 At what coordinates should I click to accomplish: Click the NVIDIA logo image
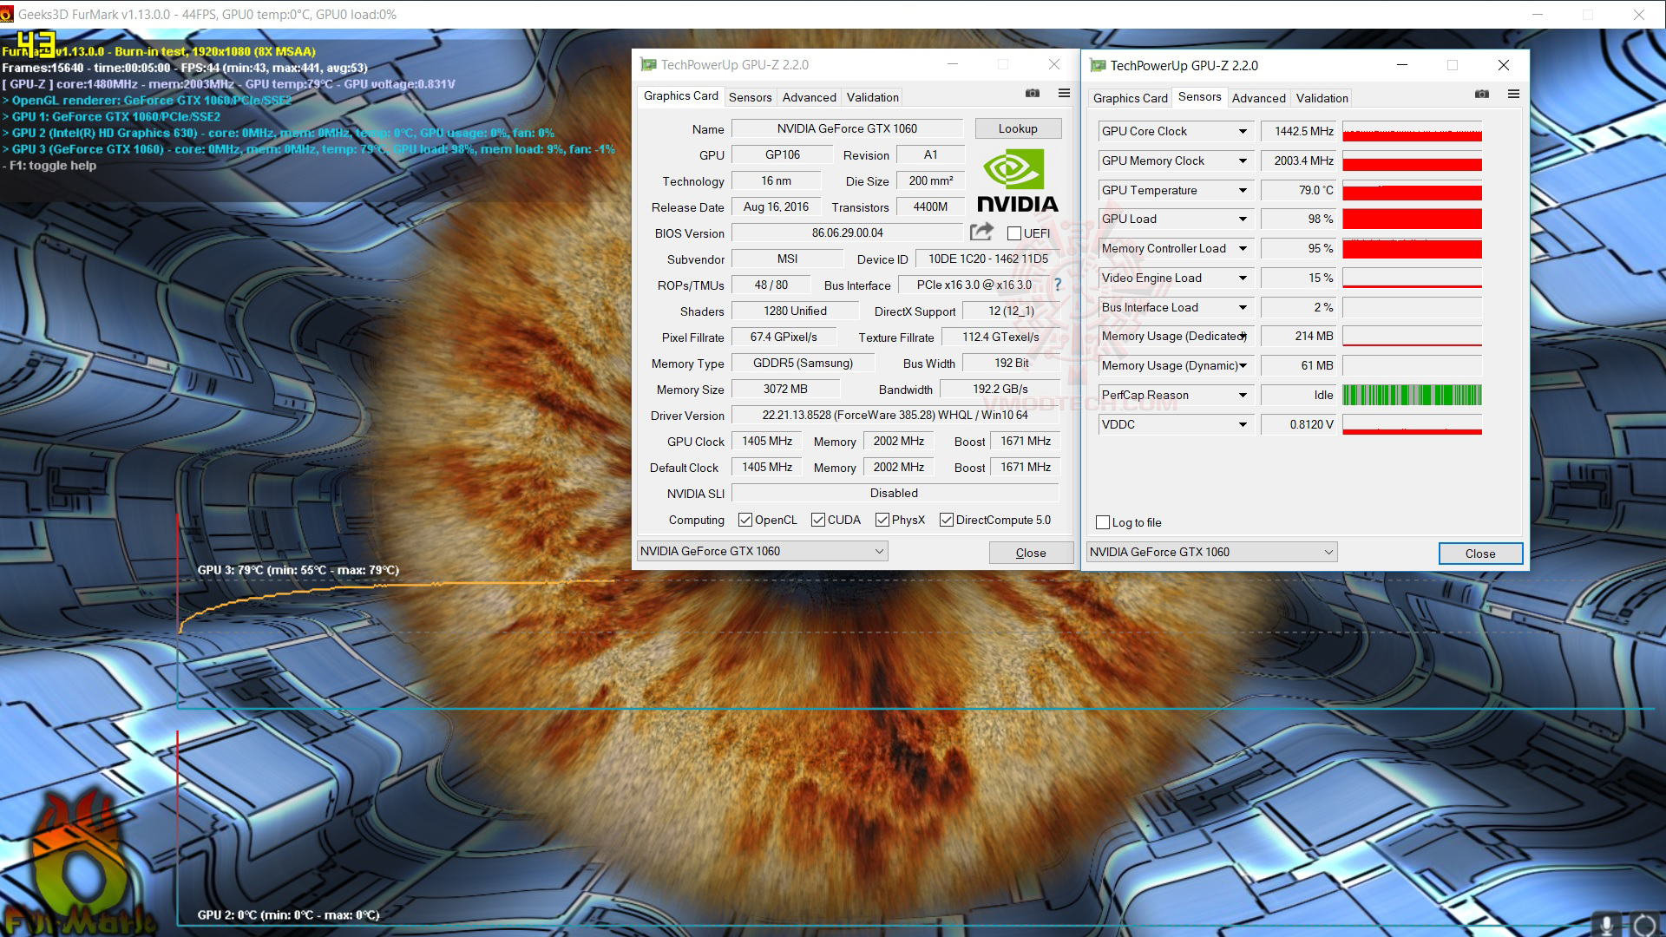(x=1017, y=180)
